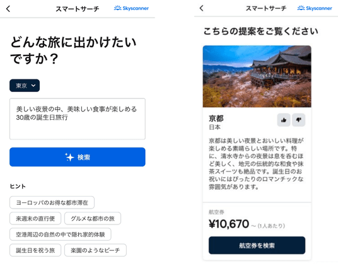This screenshot has width=338, height=266.
Task: Pick the グルメな都市の旅 hint chip
Action: coord(93,218)
